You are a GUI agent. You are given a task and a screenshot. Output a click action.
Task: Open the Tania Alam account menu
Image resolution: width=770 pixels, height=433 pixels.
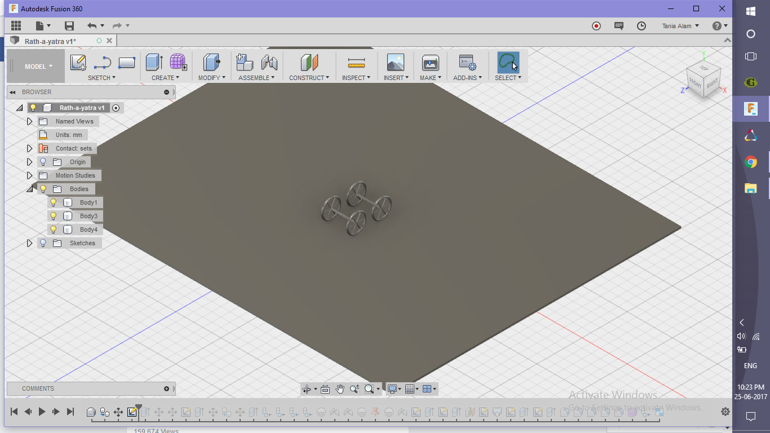pos(680,26)
